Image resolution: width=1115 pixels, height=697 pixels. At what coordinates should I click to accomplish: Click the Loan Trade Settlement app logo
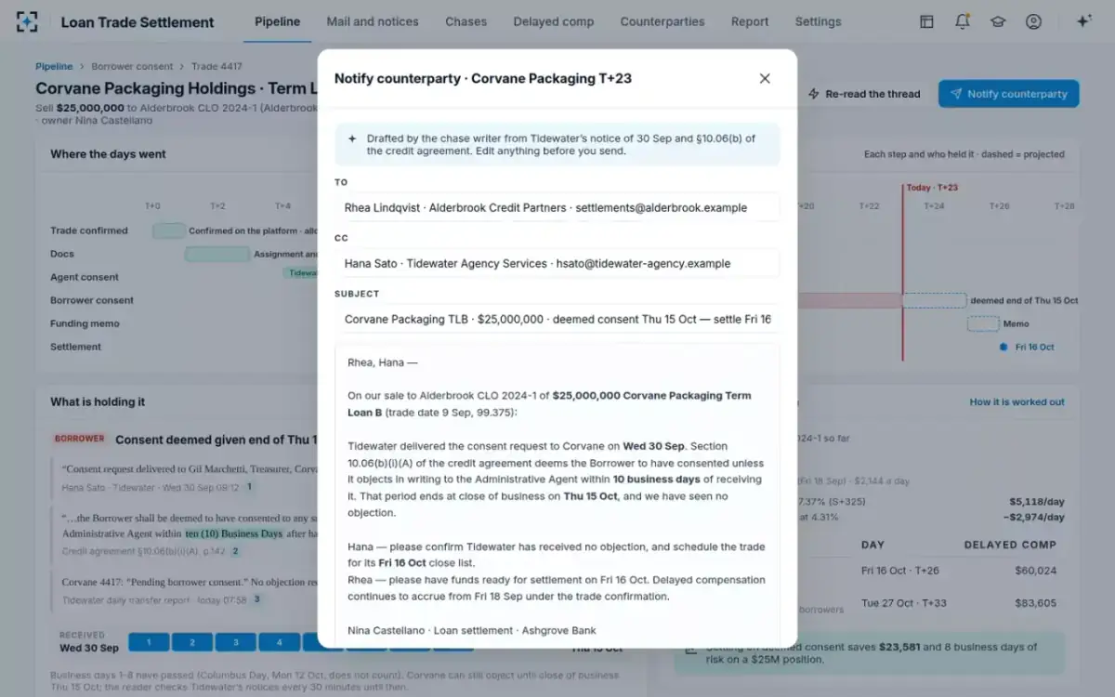[x=27, y=21]
